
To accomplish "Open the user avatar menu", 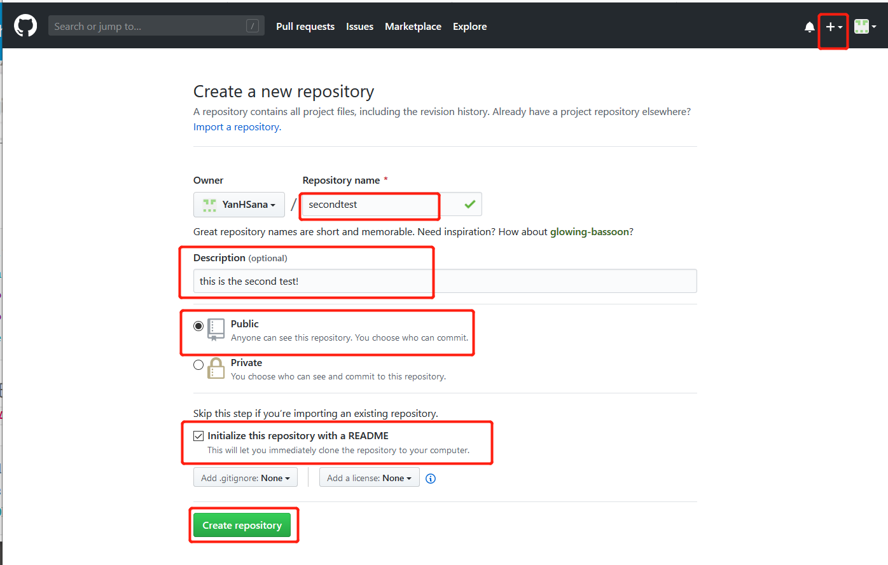I will 865,27.
